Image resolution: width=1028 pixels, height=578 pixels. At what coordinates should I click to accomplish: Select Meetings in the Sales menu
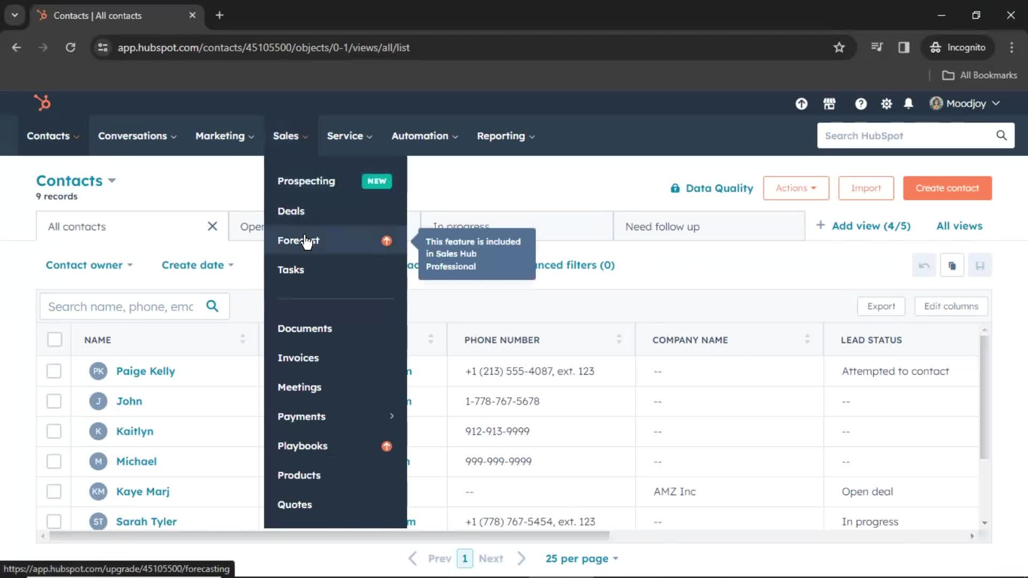(299, 387)
